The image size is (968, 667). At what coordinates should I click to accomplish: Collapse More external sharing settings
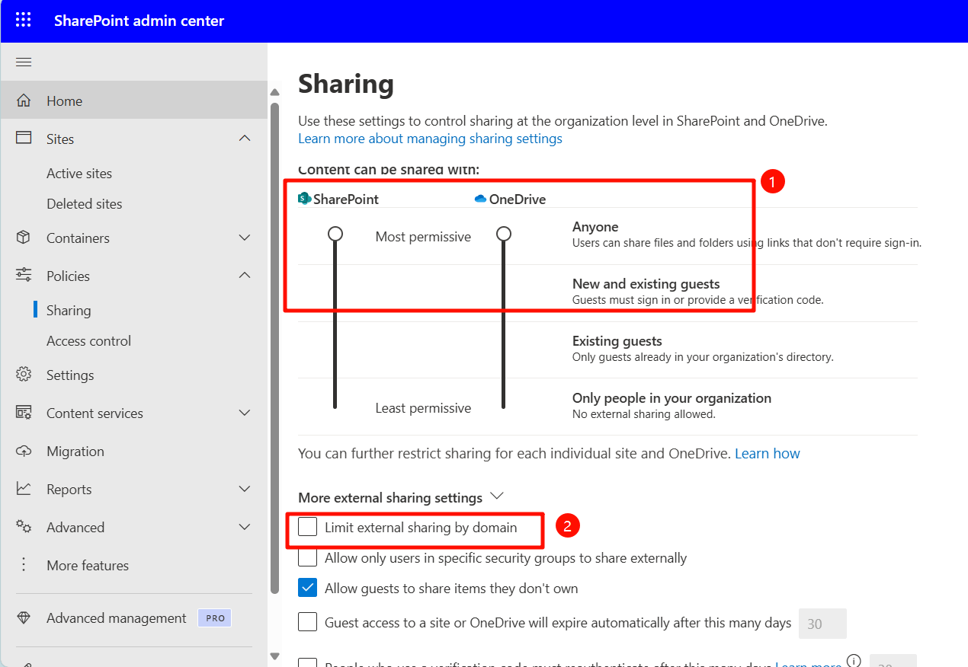(497, 495)
